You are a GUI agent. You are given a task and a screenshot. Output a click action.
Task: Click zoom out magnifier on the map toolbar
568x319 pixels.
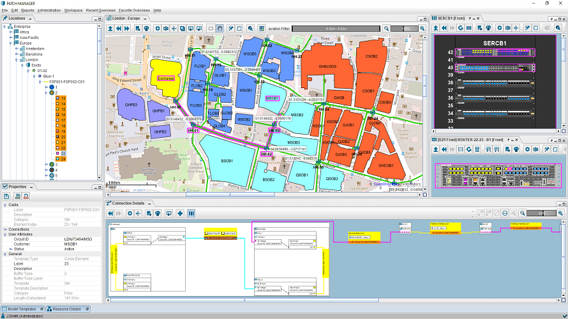pyautogui.click(x=387, y=29)
